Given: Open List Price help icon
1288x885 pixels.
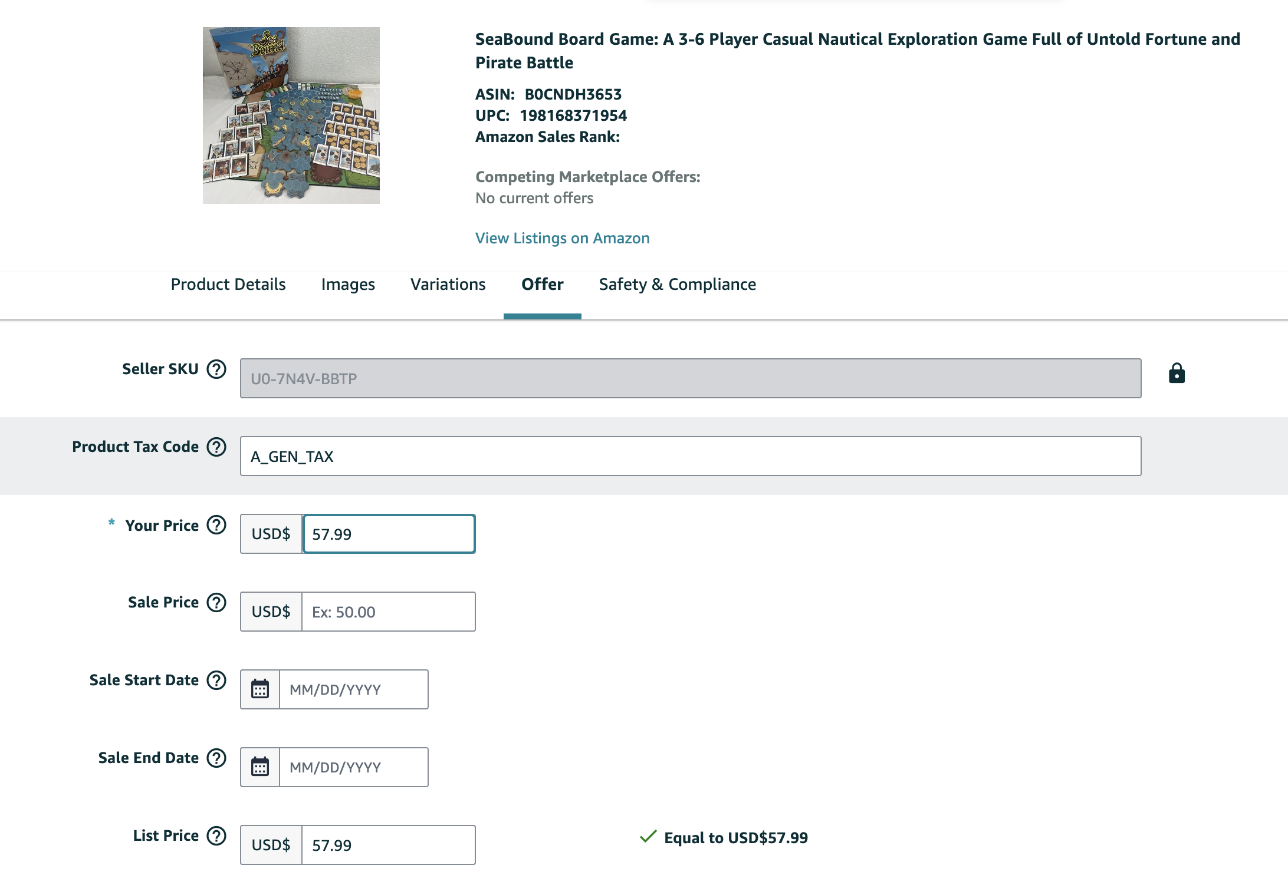Looking at the screenshot, I should [216, 836].
